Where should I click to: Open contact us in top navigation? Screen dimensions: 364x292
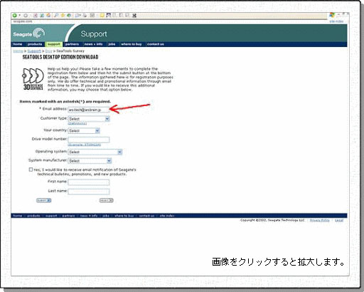pyautogui.click(x=156, y=44)
